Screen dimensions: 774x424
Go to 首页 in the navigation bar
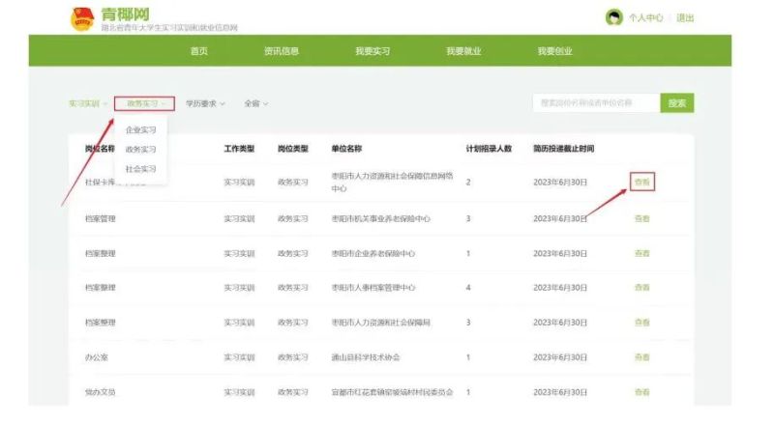pos(199,51)
